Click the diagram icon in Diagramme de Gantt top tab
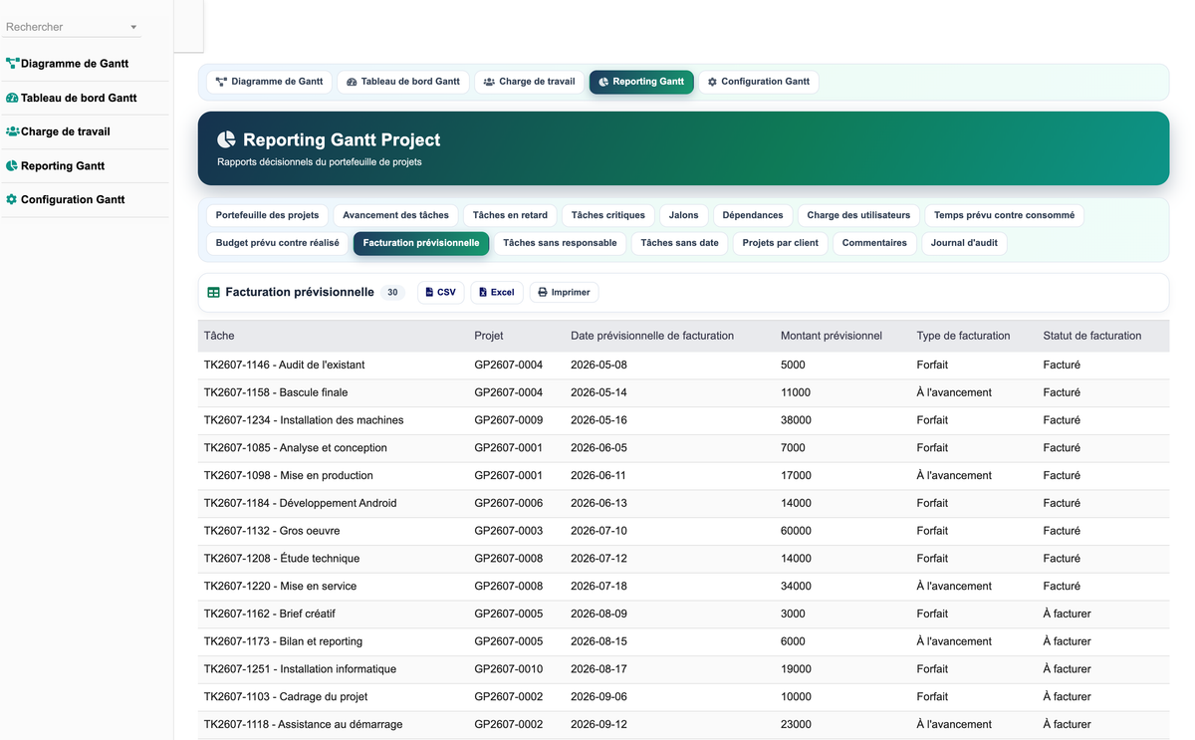The width and height of the screenshot is (1195, 740). click(221, 82)
